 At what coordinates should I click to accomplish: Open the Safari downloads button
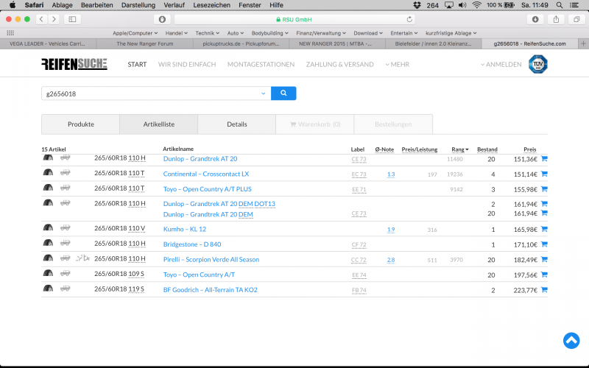pyautogui.click(x=535, y=19)
